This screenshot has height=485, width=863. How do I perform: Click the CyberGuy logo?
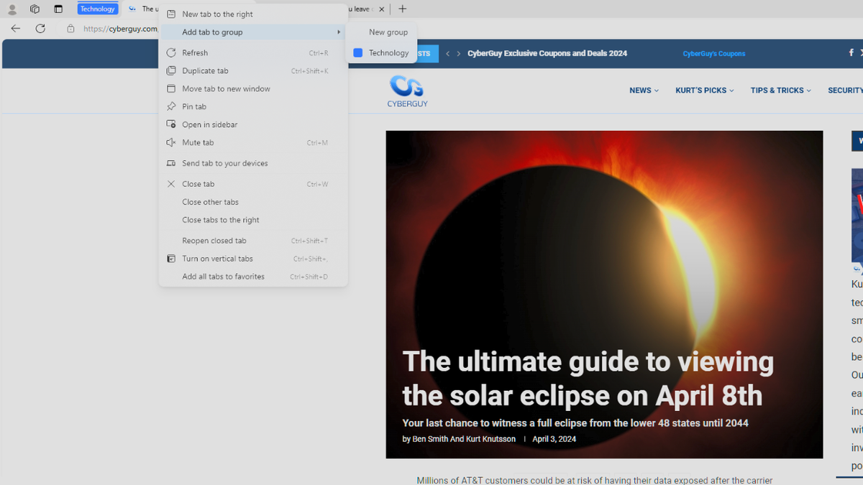click(407, 91)
